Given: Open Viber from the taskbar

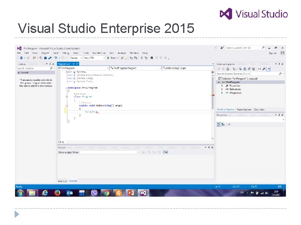Looking at the screenshot, I should coord(94,193).
